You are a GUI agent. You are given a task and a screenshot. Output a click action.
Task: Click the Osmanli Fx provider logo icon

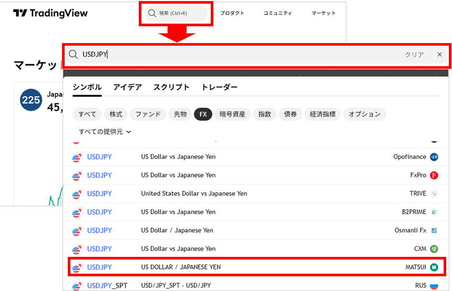tap(434, 231)
